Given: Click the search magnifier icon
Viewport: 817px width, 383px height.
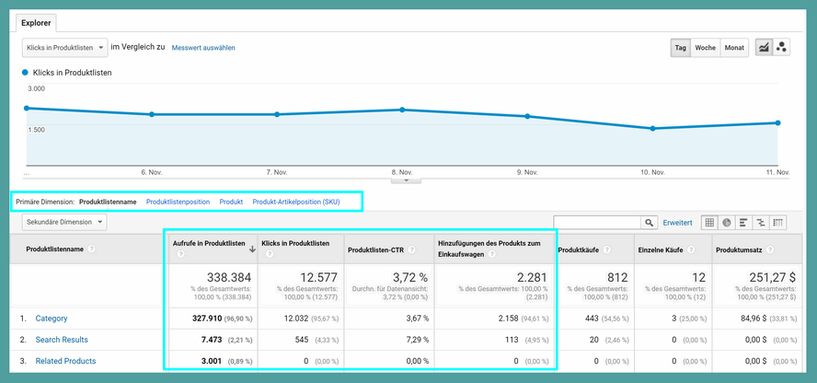Looking at the screenshot, I should coord(649,223).
